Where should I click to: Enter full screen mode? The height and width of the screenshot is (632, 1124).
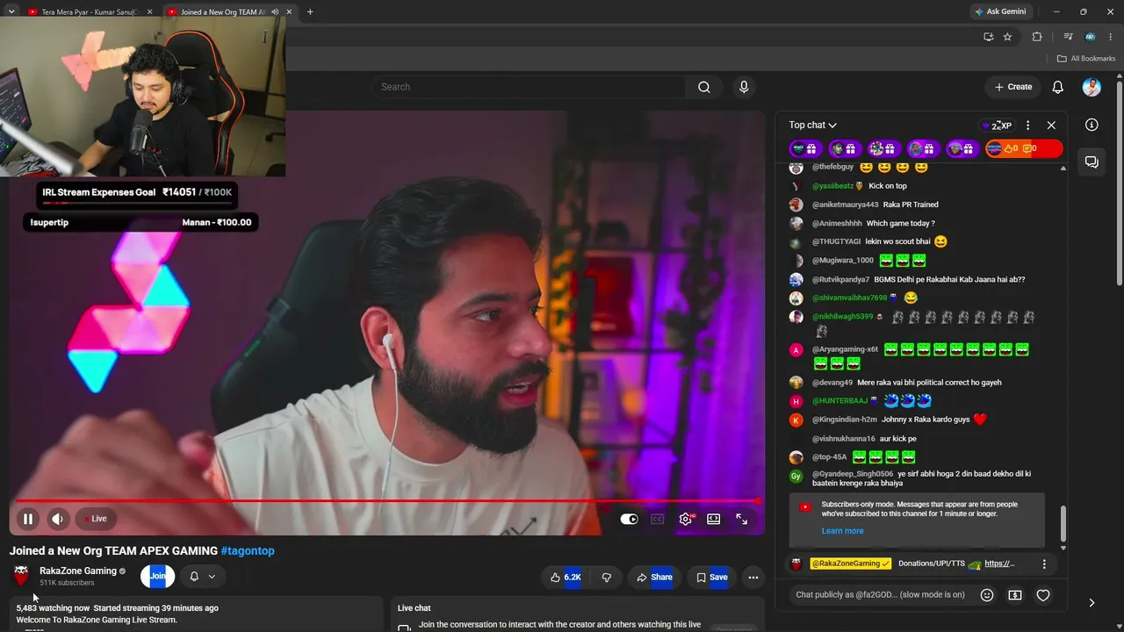pyautogui.click(x=742, y=519)
